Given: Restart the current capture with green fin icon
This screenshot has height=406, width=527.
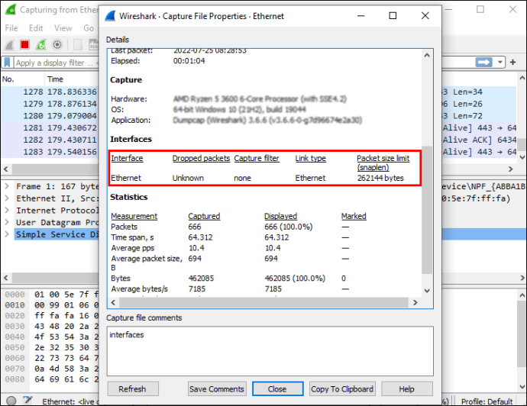Looking at the screenshot, I should pos(40,45).
